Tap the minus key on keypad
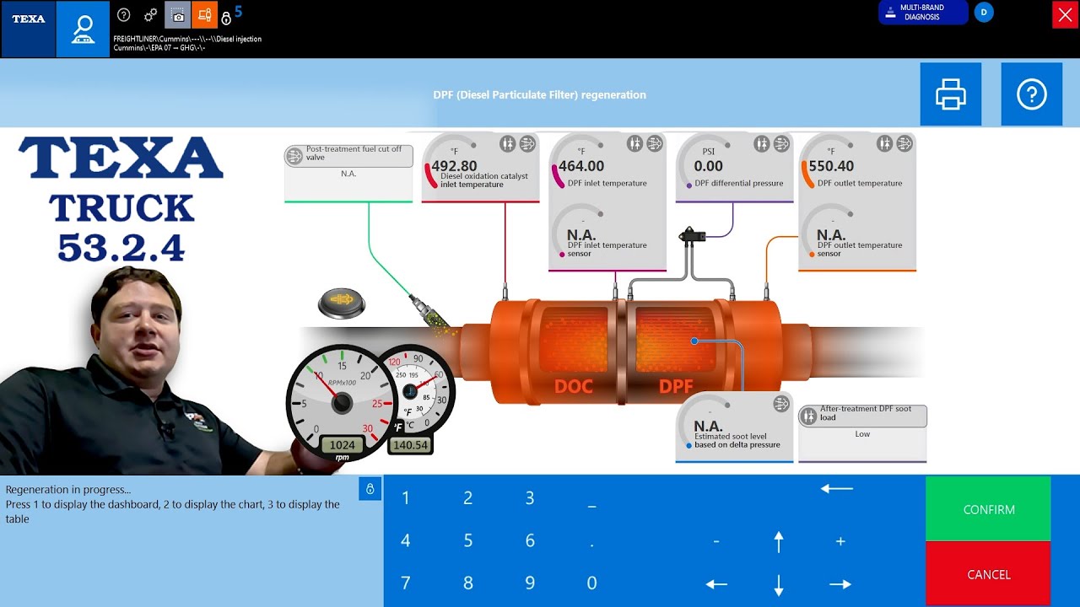1080x607 pixels. [716, 541]
